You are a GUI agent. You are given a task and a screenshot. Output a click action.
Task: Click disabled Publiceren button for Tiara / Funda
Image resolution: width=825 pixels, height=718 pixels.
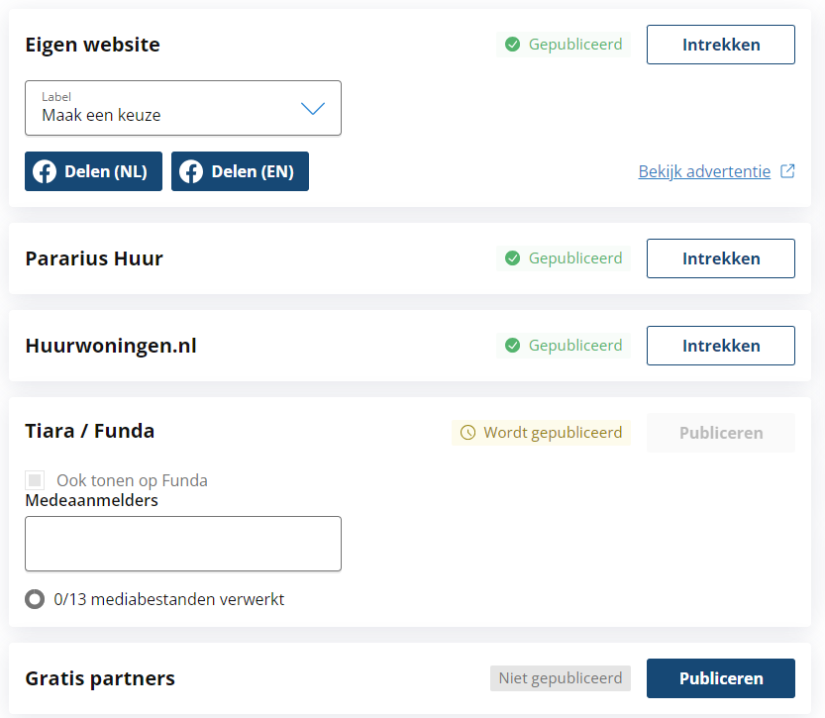tap(721, 433)
